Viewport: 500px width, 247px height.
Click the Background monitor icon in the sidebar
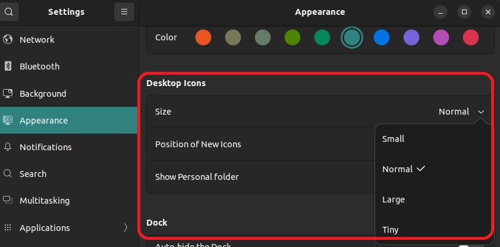(x=8, y=94)
